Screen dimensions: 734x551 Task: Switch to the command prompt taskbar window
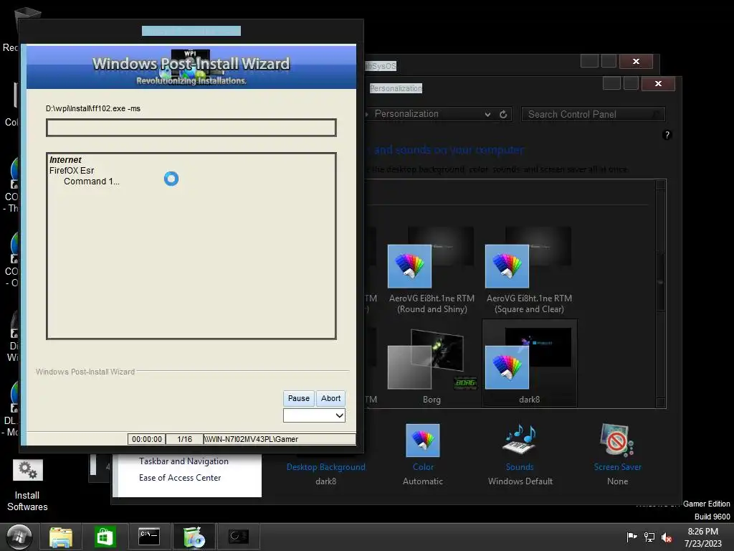149,537
